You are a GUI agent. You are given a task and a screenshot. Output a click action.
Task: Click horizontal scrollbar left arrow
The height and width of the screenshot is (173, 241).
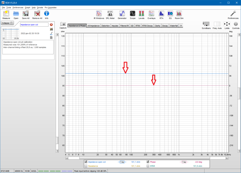(x=67, y=158)
